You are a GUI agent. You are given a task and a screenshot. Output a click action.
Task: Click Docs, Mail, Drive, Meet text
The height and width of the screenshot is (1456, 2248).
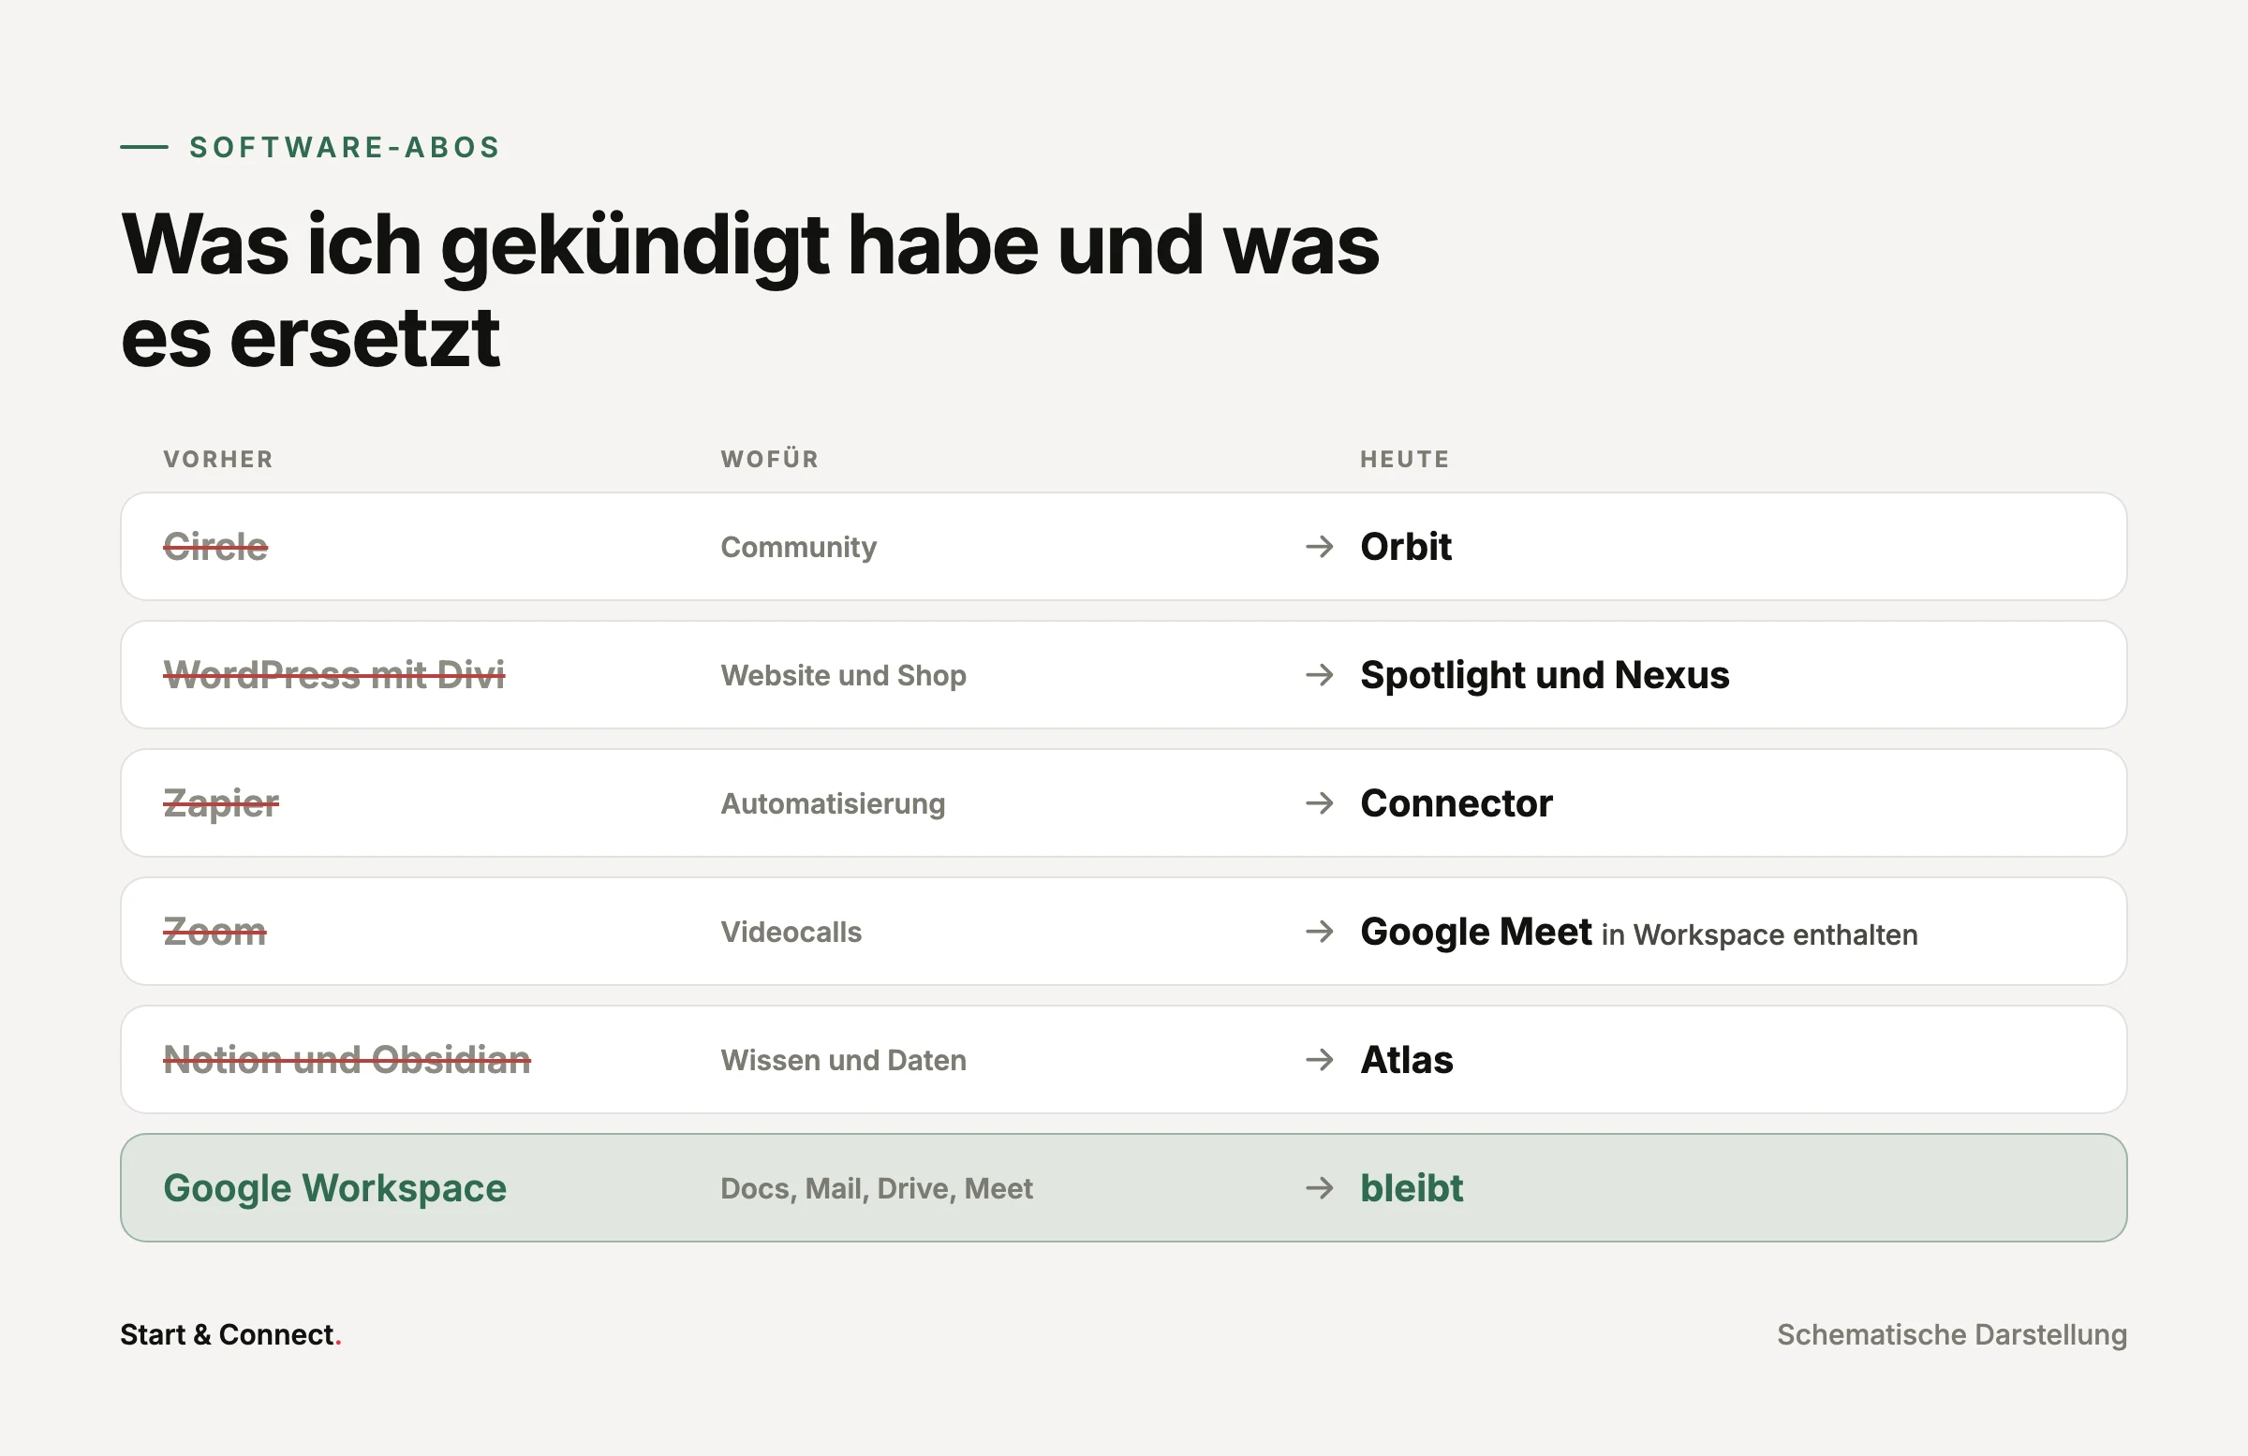point(877,1189)
